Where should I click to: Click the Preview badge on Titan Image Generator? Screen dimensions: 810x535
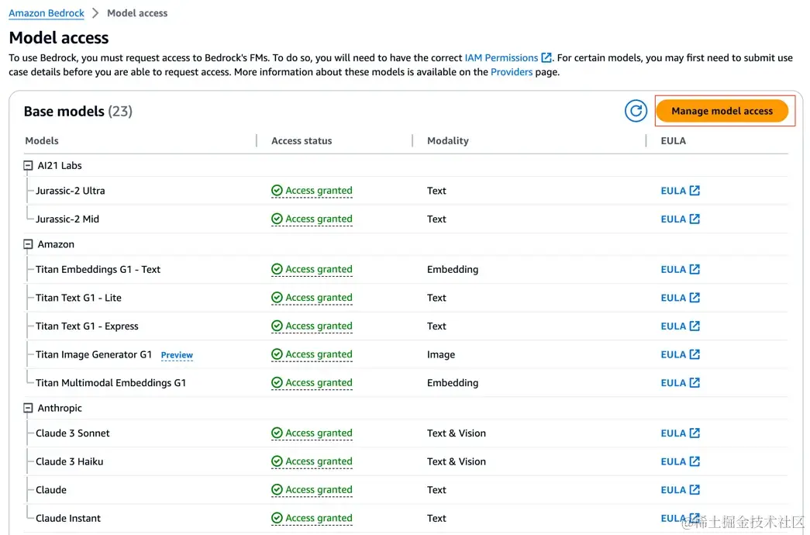[x=177, y=355]
